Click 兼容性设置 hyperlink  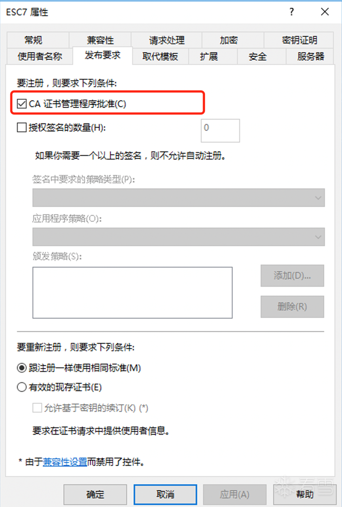pyautogui.click(x=64, y=462)
